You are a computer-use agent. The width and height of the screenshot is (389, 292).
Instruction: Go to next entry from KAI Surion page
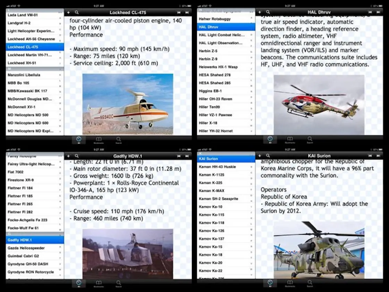click(378, 156)
